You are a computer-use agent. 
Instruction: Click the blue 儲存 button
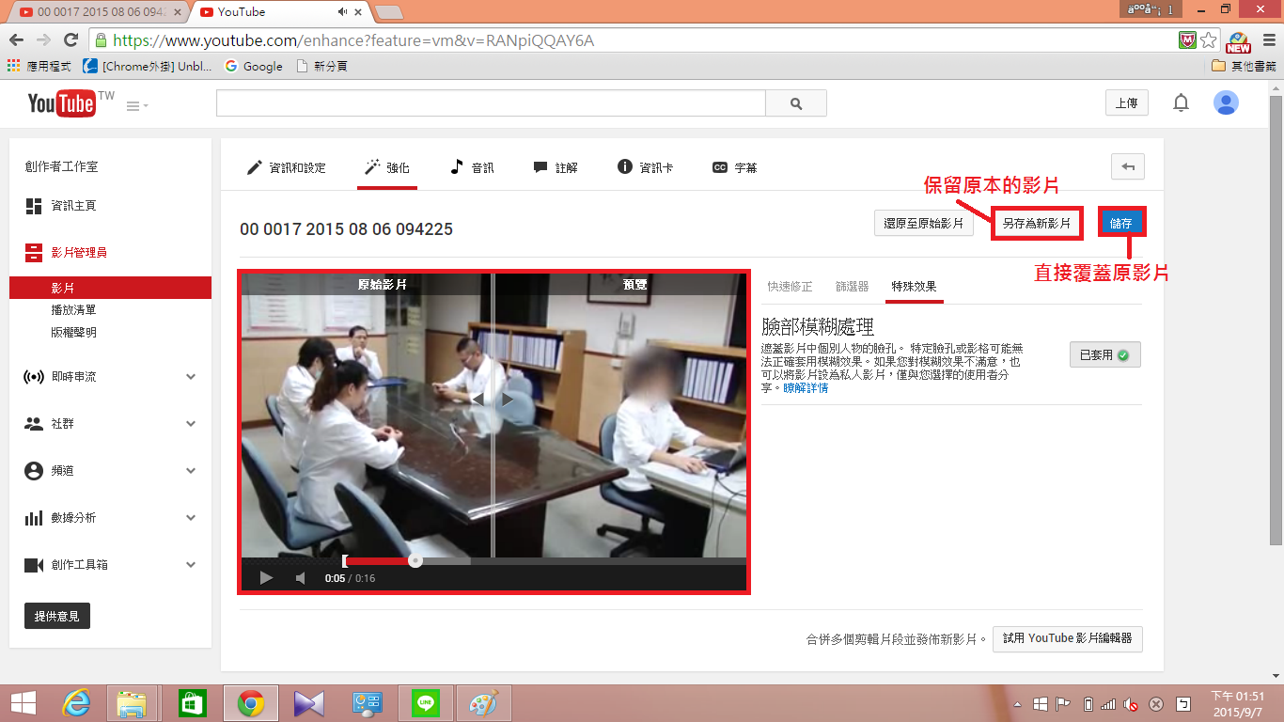[1121, 224]
